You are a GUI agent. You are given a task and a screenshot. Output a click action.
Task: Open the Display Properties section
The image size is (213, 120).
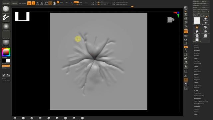[199, 104]
